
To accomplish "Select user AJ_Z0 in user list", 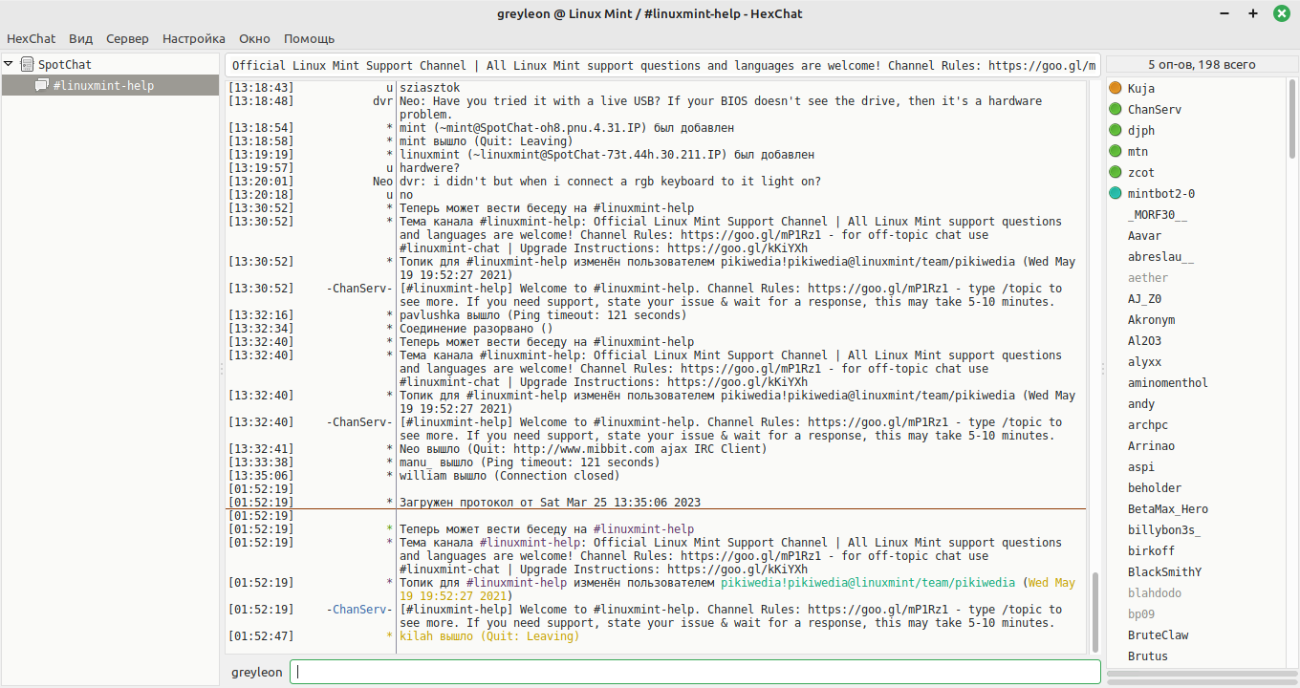I will coord(1145,298).
